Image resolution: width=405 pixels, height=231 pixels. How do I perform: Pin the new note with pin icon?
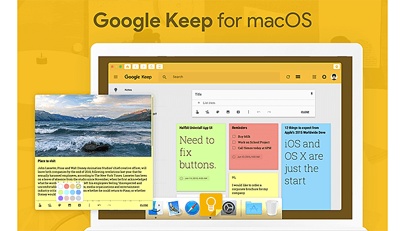click(311, 94)
